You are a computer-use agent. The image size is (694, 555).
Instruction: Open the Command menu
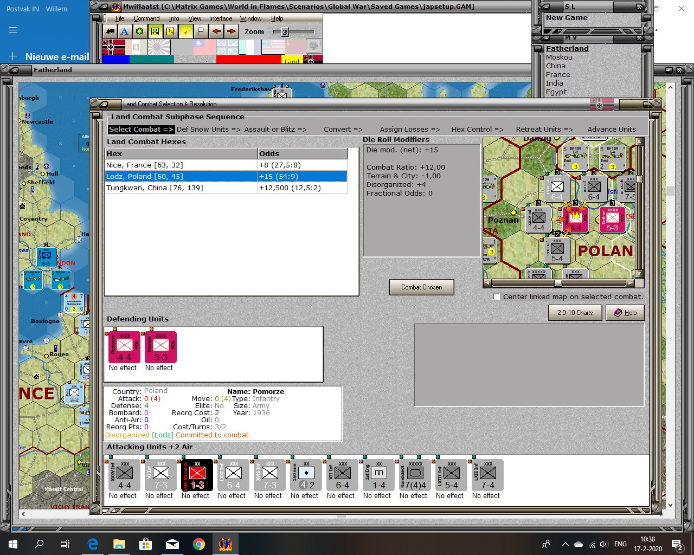point(147,18)
